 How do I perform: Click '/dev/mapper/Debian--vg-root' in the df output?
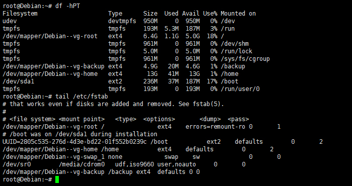pyautogui.click(x=50, y=36)
